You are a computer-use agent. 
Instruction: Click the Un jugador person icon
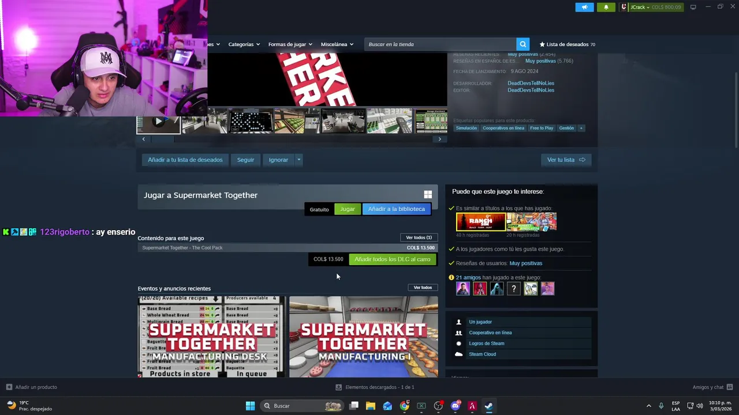459,322
